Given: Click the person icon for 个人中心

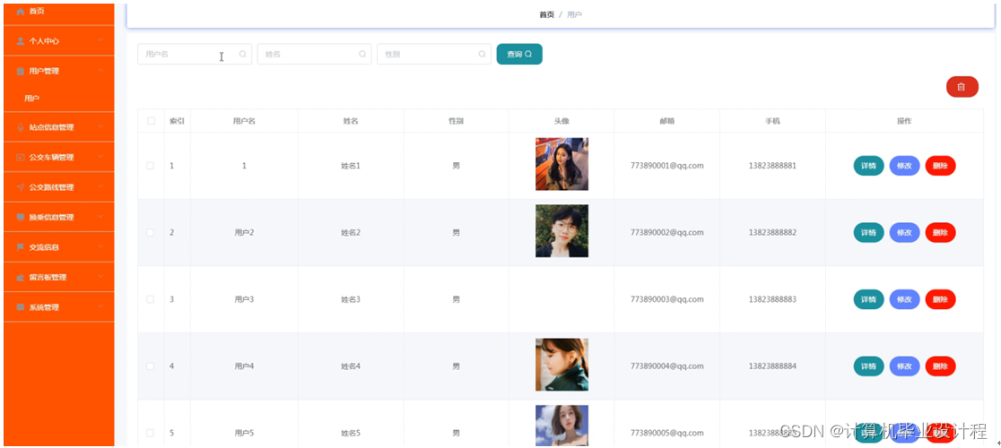Looking at the screenshot, I should pyautogui.click(x=21, y=41).
